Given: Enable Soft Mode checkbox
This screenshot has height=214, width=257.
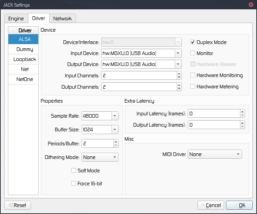Looking at the screenshot, I should tap(74, 170).
